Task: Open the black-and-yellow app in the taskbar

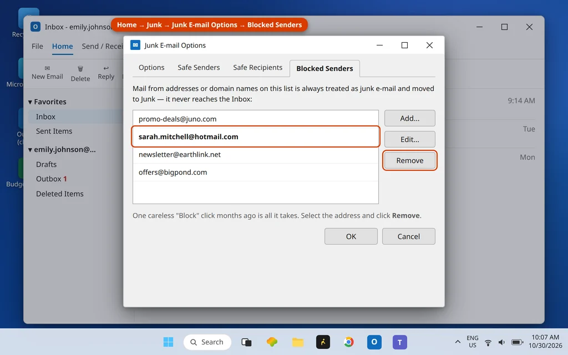Action: pos(323,342)
